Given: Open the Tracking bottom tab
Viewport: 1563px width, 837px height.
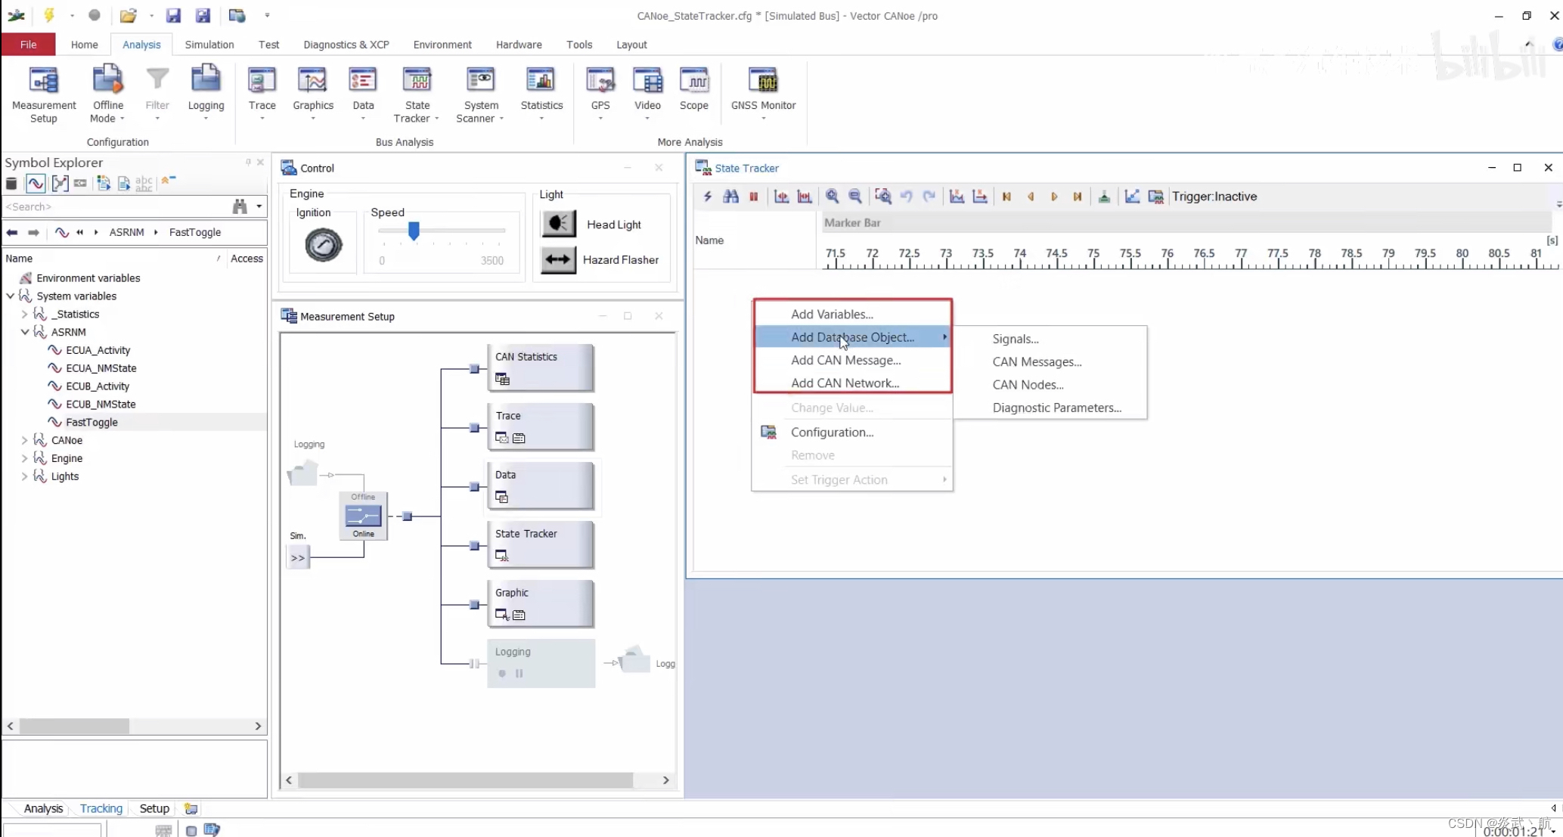Looking at the screenshot, I should coord(101,808).
